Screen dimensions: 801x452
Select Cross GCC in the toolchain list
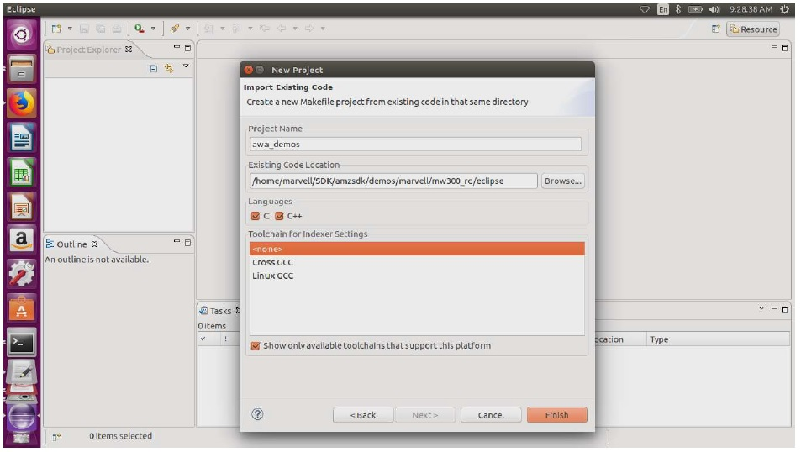(273, 262)
